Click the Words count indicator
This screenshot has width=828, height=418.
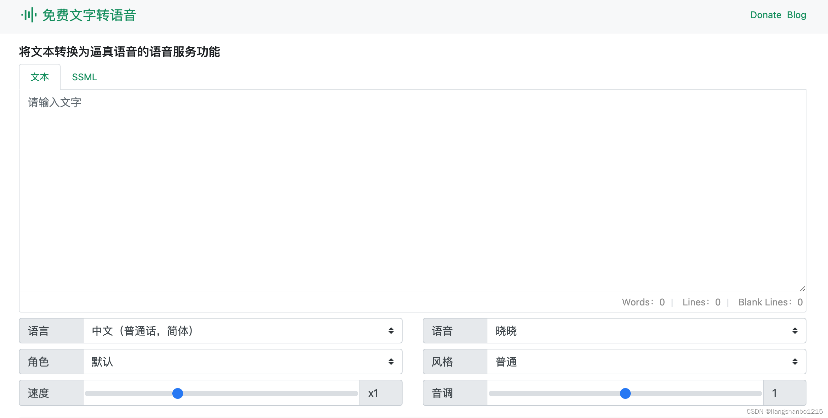pos(643,302)
